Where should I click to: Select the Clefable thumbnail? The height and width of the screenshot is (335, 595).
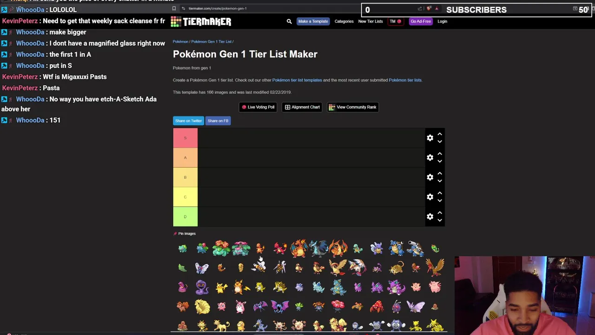(x=435, y=287)
